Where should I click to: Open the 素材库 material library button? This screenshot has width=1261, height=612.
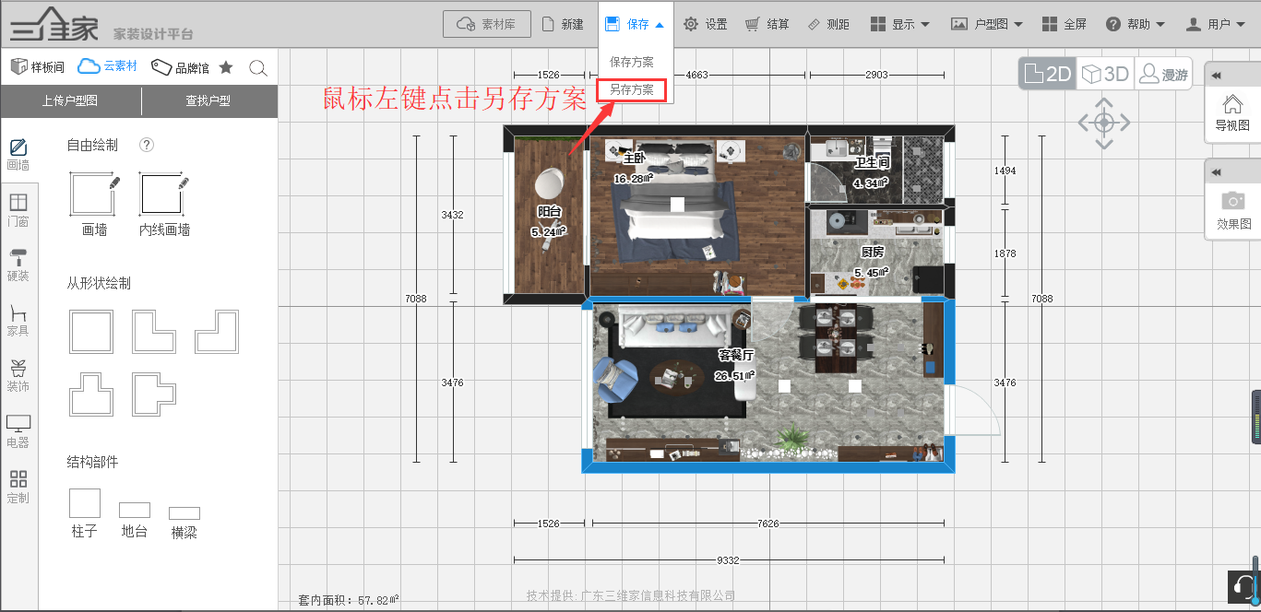click(488, 25)
